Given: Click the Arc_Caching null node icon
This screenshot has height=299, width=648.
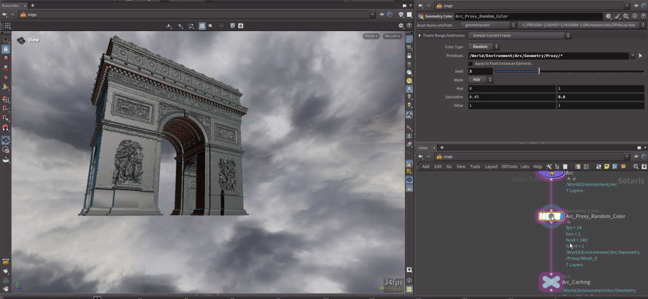Looking at the screenshot, I should [551, 282].
